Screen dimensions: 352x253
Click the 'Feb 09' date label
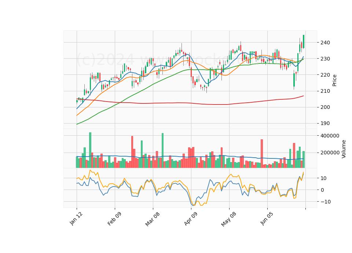114,219
